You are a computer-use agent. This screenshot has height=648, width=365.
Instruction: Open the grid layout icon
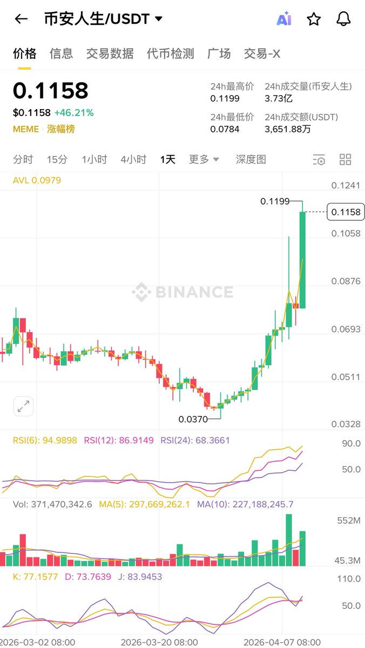pyautogui.click(x=345, y=159)
